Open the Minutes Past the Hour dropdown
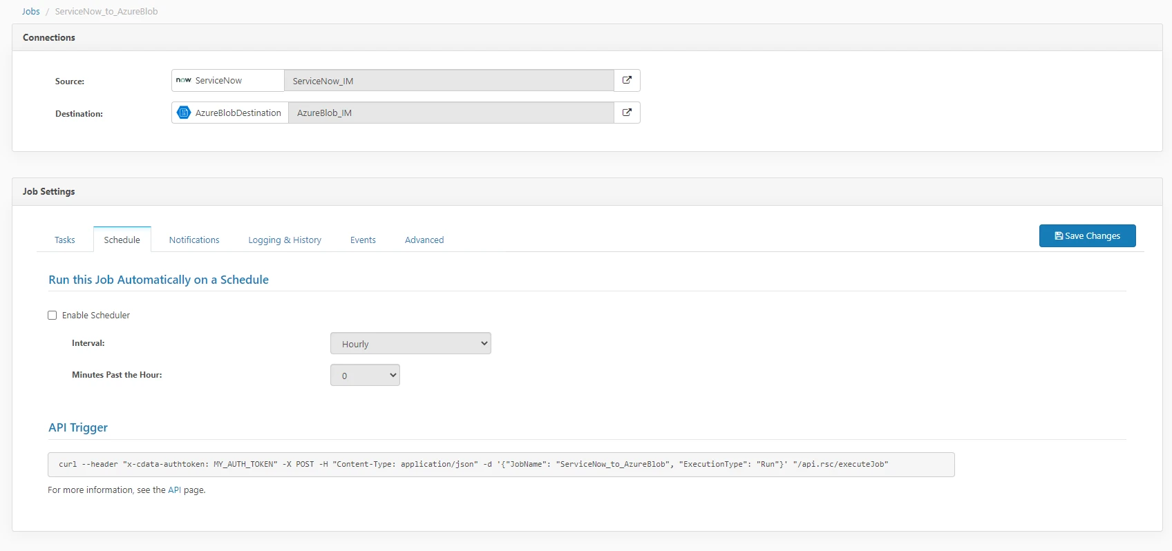Screen dimensions: 1172x551 point(365,375)
